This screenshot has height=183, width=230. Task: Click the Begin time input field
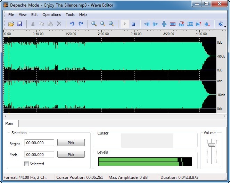tap(39, 143)
